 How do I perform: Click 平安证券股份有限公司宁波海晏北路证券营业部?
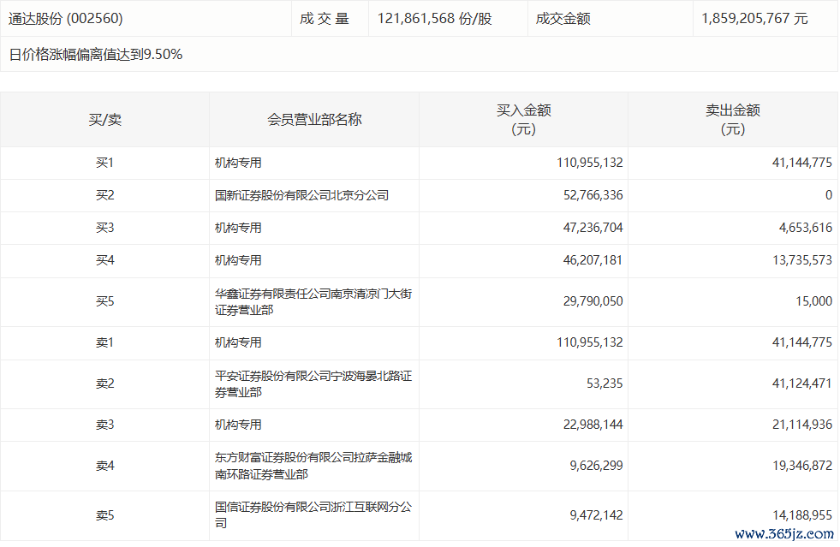pyautogui.click(x=313, y=383)
